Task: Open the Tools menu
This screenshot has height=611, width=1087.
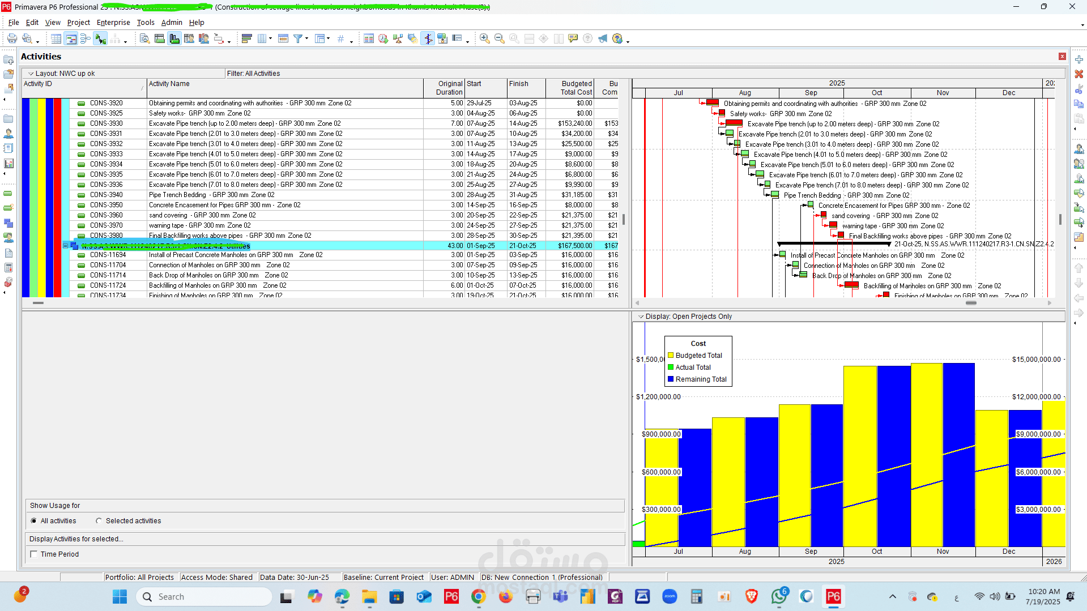Action: coord(146,23)
